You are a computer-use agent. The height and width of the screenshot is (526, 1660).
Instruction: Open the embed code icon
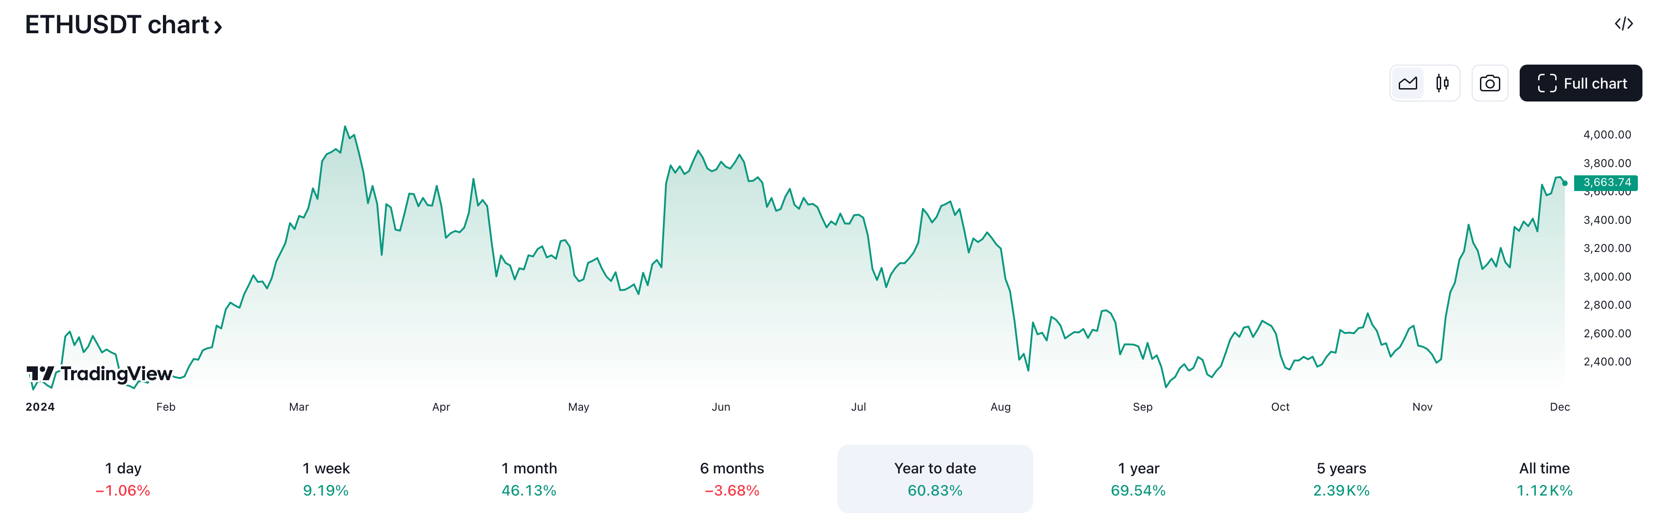1623,24
